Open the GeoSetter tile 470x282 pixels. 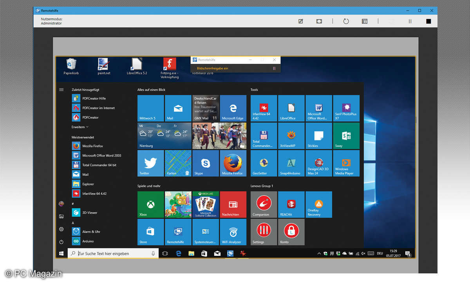(264, 163)
